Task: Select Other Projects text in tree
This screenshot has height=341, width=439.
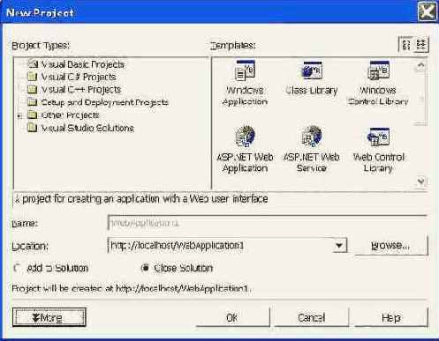Action: pyautogui.click(x=70, y=115)
